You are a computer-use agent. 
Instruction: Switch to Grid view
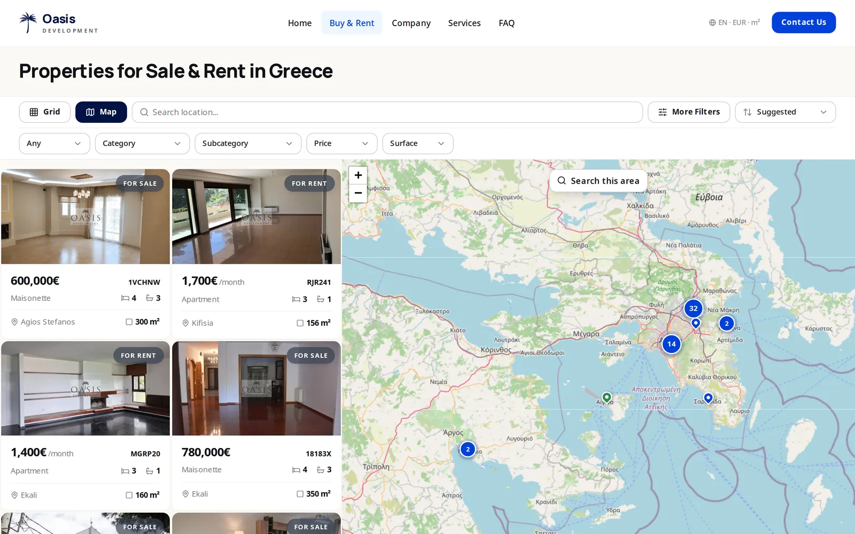tap(45, 112)
